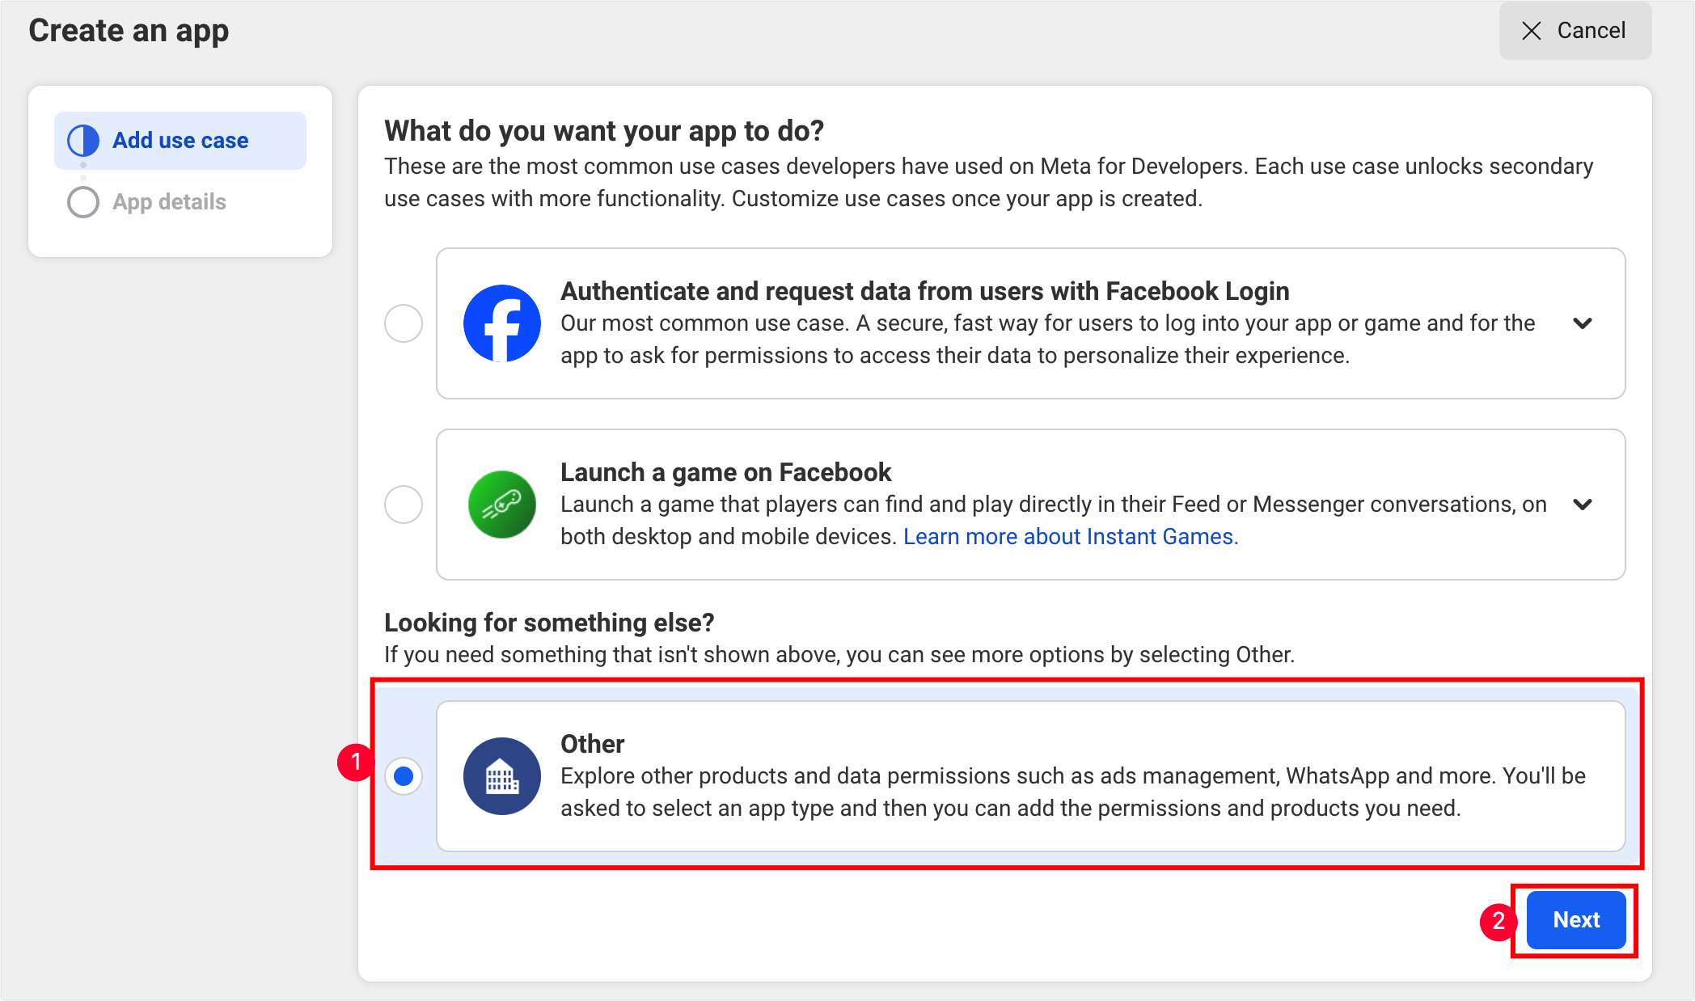Click the Authenticate with Facebook Login heading

click(924, 291)
